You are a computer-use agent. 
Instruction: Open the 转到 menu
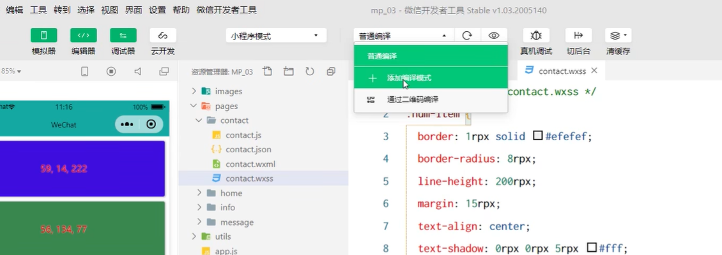[x=62, y=10]
